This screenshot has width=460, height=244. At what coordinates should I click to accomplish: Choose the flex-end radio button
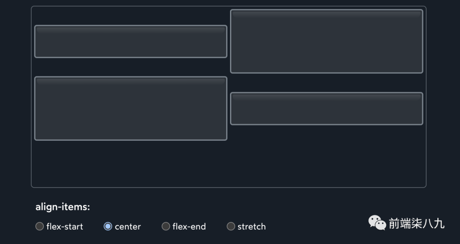[166, 227]
